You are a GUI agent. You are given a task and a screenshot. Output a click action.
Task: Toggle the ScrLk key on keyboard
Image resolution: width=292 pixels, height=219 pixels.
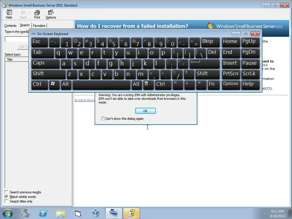(250, 74)
